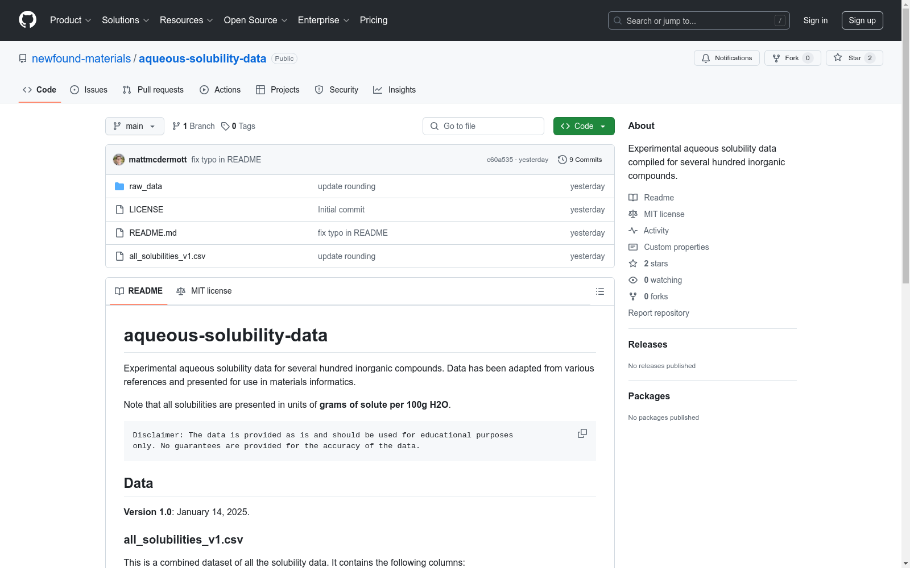
Task: Click the Notifications bell button
Action: coord(726,58)
